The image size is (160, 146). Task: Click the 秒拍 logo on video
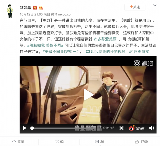tap(143, 63)
